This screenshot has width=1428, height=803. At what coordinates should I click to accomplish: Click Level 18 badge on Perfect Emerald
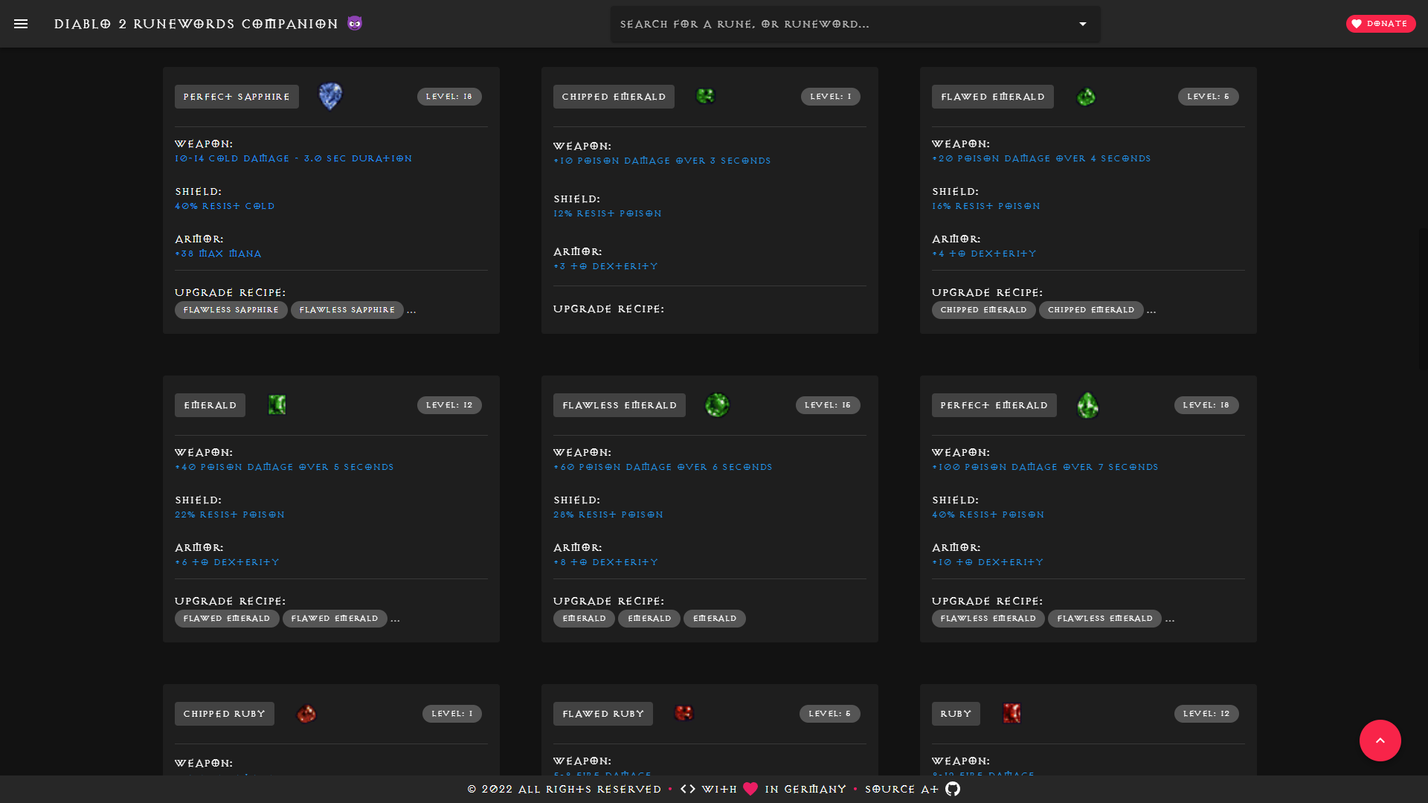coord(1206,405)
